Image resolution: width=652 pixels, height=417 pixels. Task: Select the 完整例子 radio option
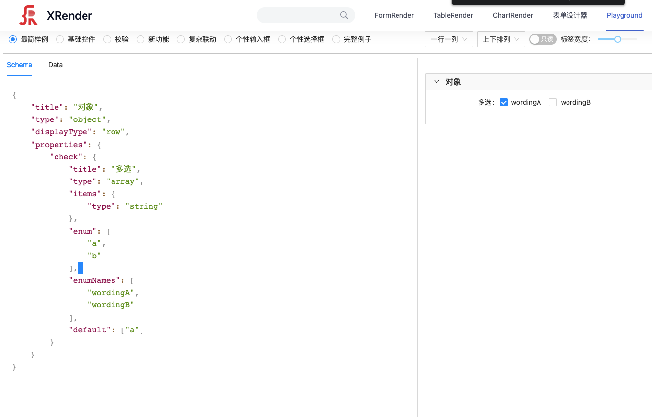336,39
